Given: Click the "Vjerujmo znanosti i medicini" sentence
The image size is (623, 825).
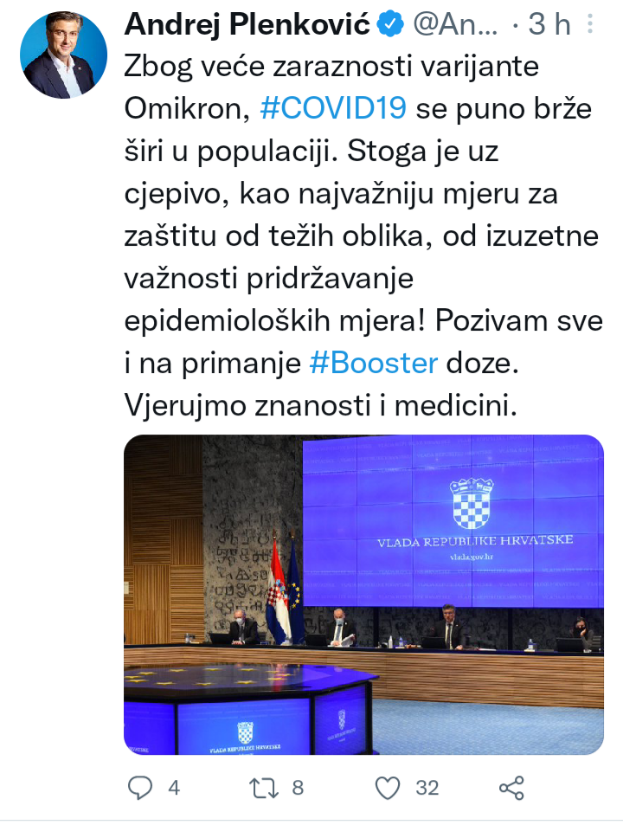Looking at the screenshot, I should [x=320, y=404].
